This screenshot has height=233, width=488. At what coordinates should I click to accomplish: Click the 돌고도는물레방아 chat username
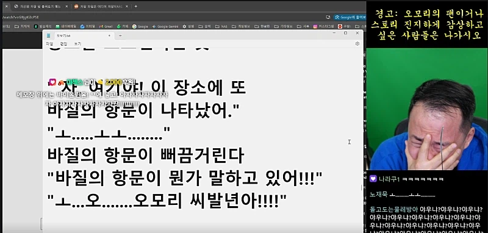pos(393,209)
